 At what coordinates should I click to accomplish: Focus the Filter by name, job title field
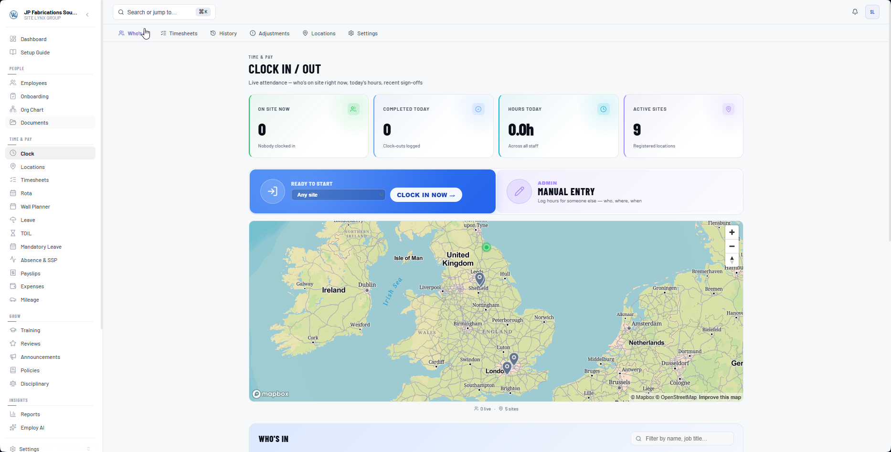click(x=682, y=439)
